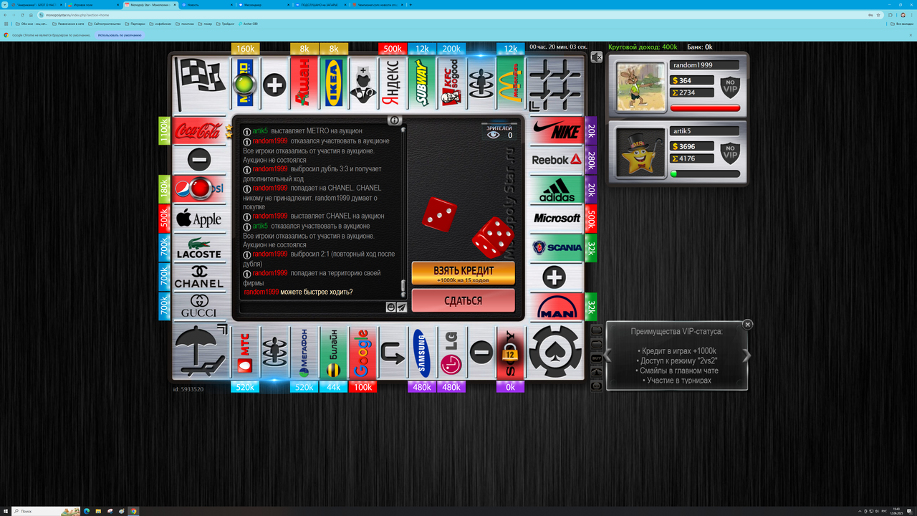Click the СДАТЬСЯ surrender button
The width and height of the screenshot is (917, 516).
pos(463,300)
